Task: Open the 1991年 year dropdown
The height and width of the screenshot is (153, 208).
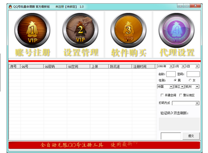Action: [x=171, y=66]
